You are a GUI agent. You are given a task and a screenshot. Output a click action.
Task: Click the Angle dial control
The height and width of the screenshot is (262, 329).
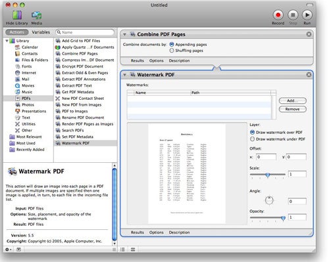coord(269,200)
